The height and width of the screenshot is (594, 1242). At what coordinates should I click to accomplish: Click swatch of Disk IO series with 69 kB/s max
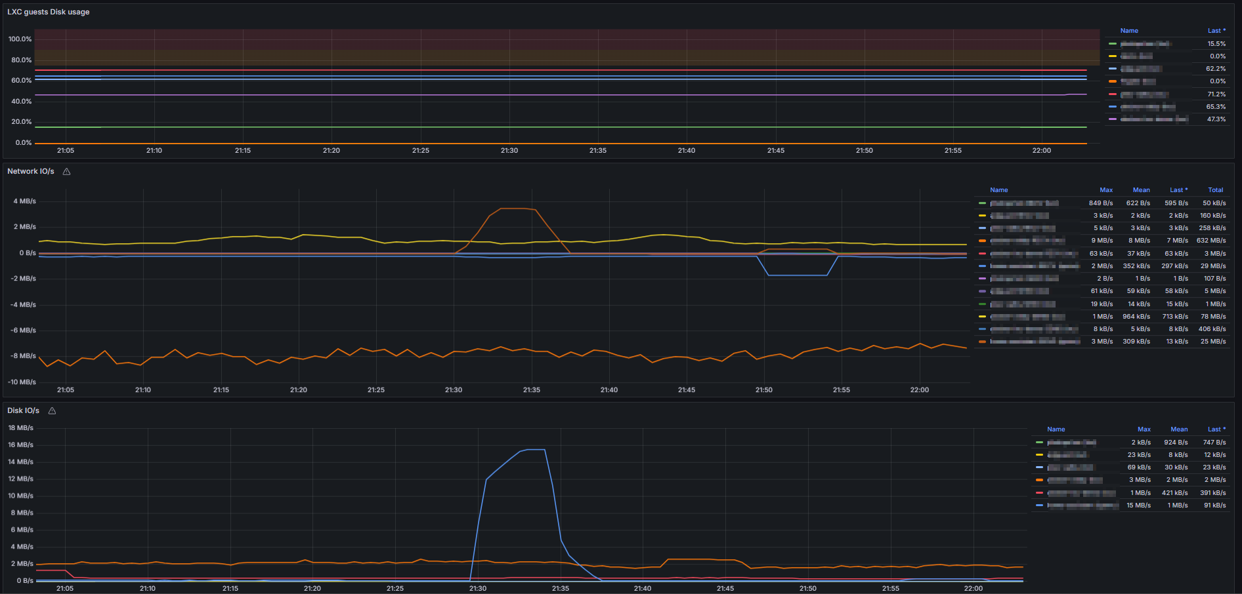1039,467
